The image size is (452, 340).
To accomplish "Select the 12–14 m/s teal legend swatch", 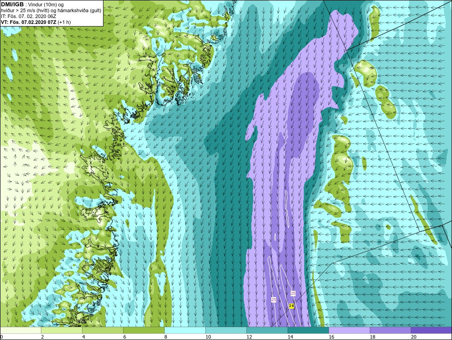I will (267, 330).
